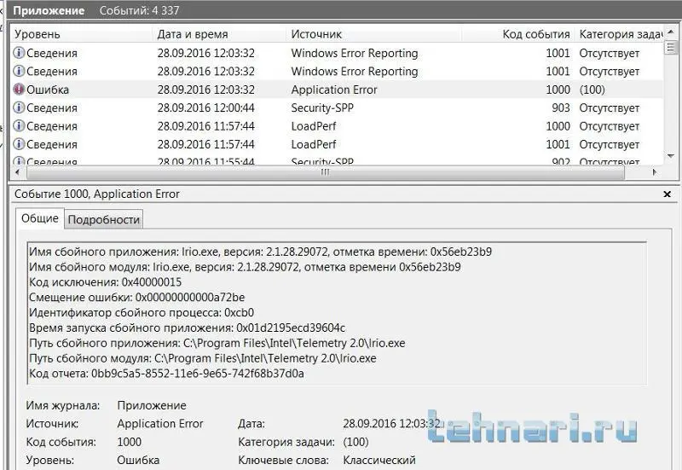The height and width of the screenshot is (470, 682).
Task: Click the Категория задачи value (100) in details
Action: pos(355,442)
